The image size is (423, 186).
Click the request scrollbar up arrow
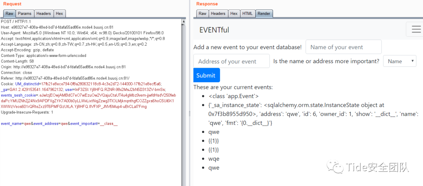coord(184,21)
